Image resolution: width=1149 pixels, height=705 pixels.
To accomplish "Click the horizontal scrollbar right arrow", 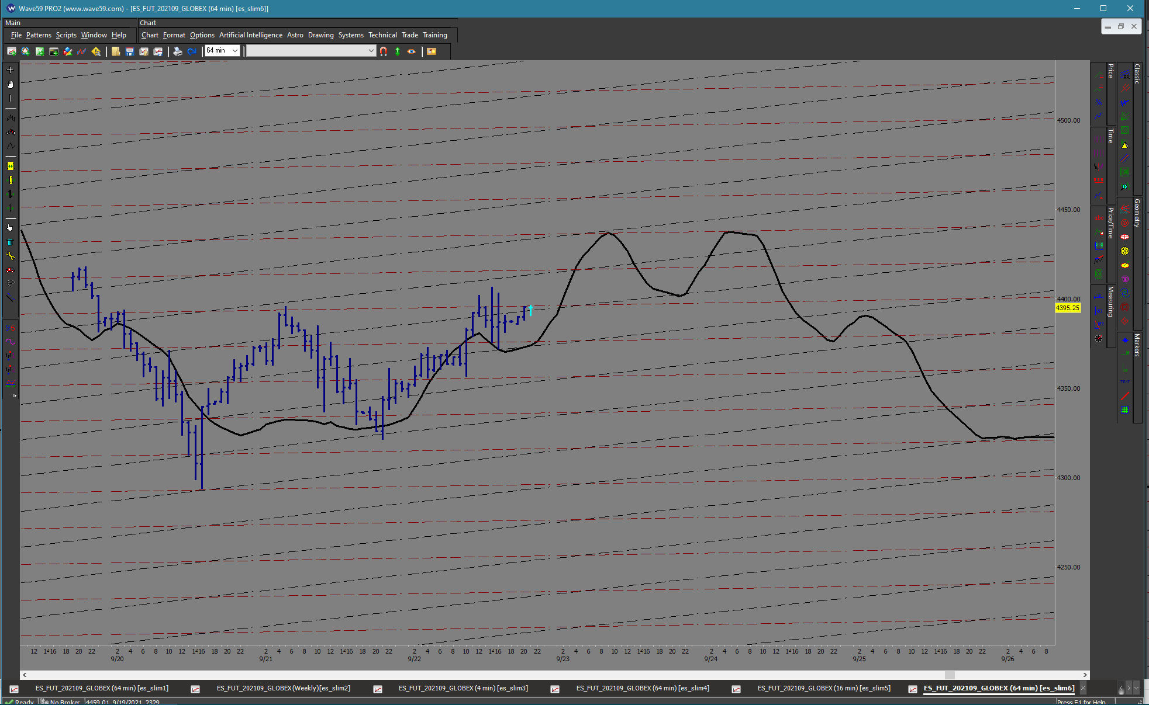I will pyautogui.click(x=1085, y=675).
